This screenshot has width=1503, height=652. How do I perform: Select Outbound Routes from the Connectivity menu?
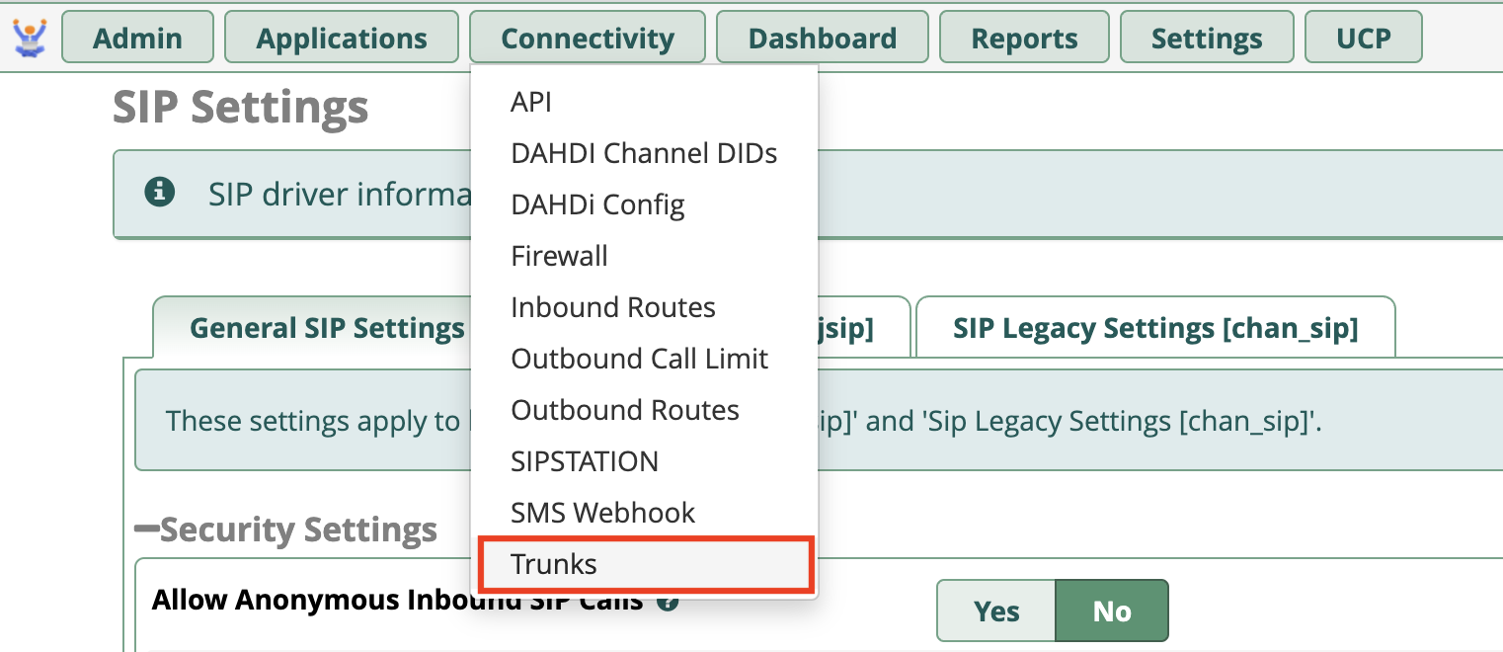(x=624, y=409)
